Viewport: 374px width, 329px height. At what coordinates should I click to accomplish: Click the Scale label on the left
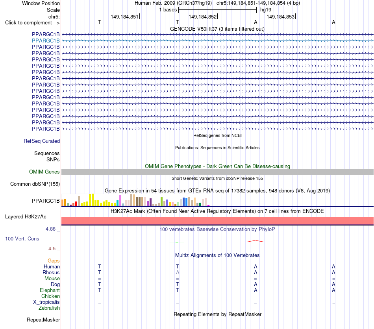click(x=53, y=10)
